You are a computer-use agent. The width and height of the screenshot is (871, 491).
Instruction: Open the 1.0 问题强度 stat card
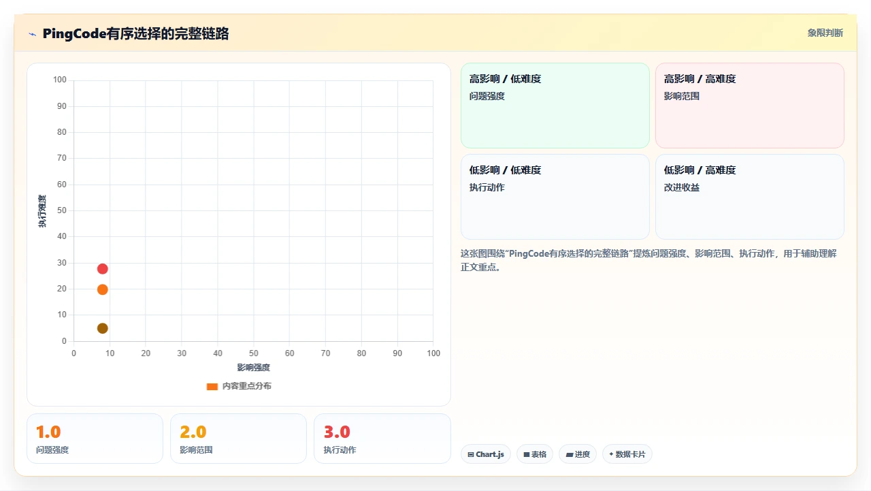(x=95, y=439)
